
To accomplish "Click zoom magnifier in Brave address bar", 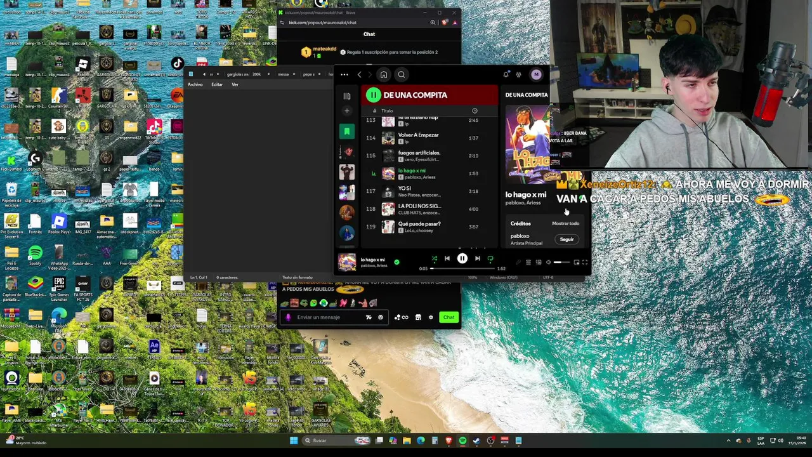I will (x=433, y=23).
